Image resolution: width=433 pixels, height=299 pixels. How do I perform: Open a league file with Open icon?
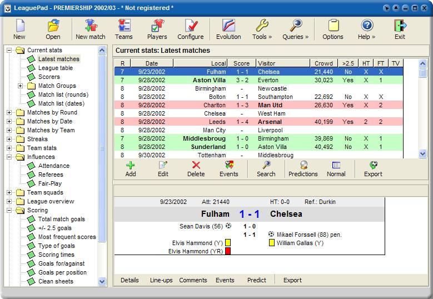pyautogui.click(x=53, y=29)
